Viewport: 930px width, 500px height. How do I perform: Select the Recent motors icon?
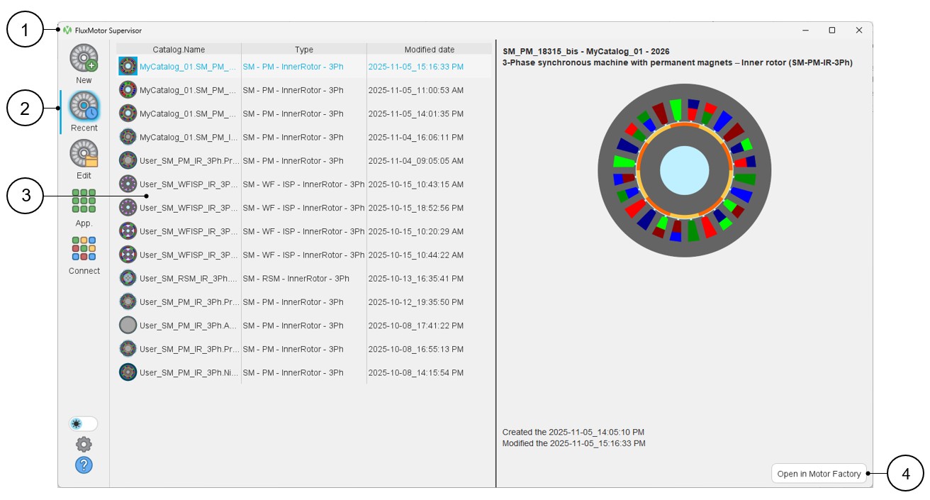(x=84, y=106)
